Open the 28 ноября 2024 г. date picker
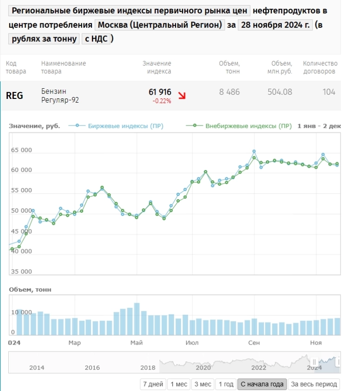Viewport: 352px width, 391px height. pos(274,25)
